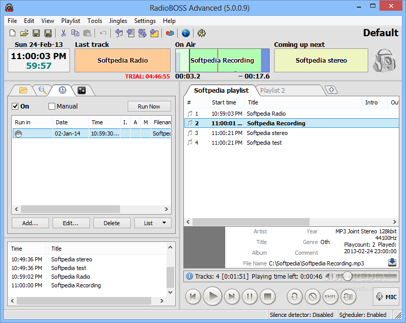
Task: Select the 02-Jan-14 scheduler event row
Action: click(x=91, y=133)
